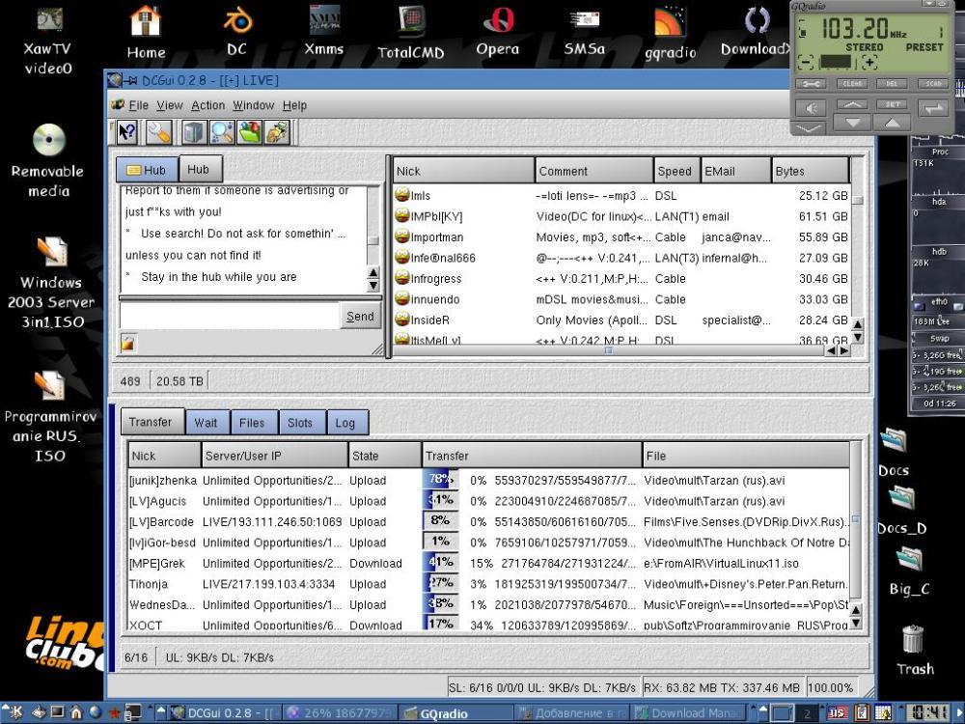The height and width of the screenshot is (724, 965).
Task: Click the 78% progress bar of [junik]zhenka transfer
Action: pos(441,480)
